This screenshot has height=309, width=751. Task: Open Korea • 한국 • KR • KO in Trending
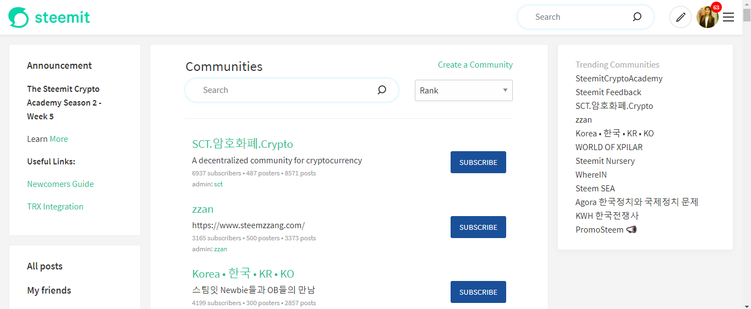coord(615,134)
